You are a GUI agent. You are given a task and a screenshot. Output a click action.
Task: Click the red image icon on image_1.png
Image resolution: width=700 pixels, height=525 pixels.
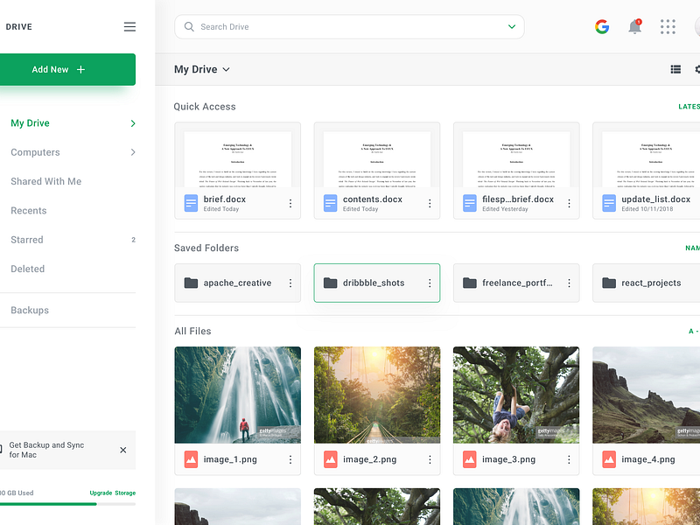coord(191,458)
